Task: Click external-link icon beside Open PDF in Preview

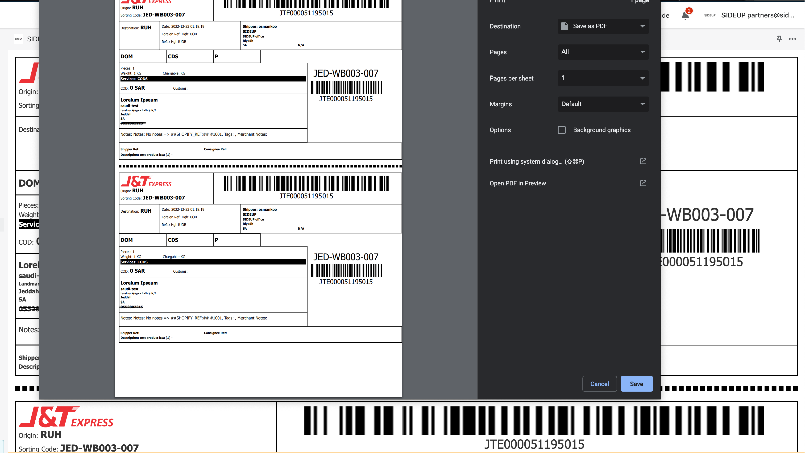Action: pyautogui.click(x=643, y=183)
